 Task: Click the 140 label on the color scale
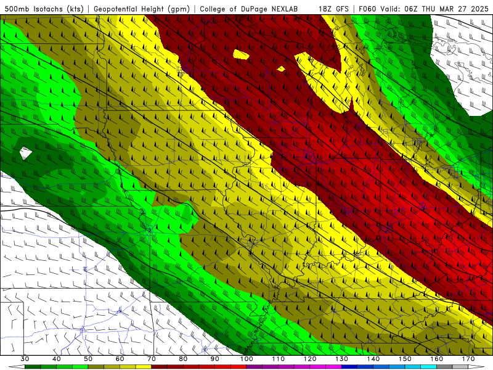click(x=373, y=359)
